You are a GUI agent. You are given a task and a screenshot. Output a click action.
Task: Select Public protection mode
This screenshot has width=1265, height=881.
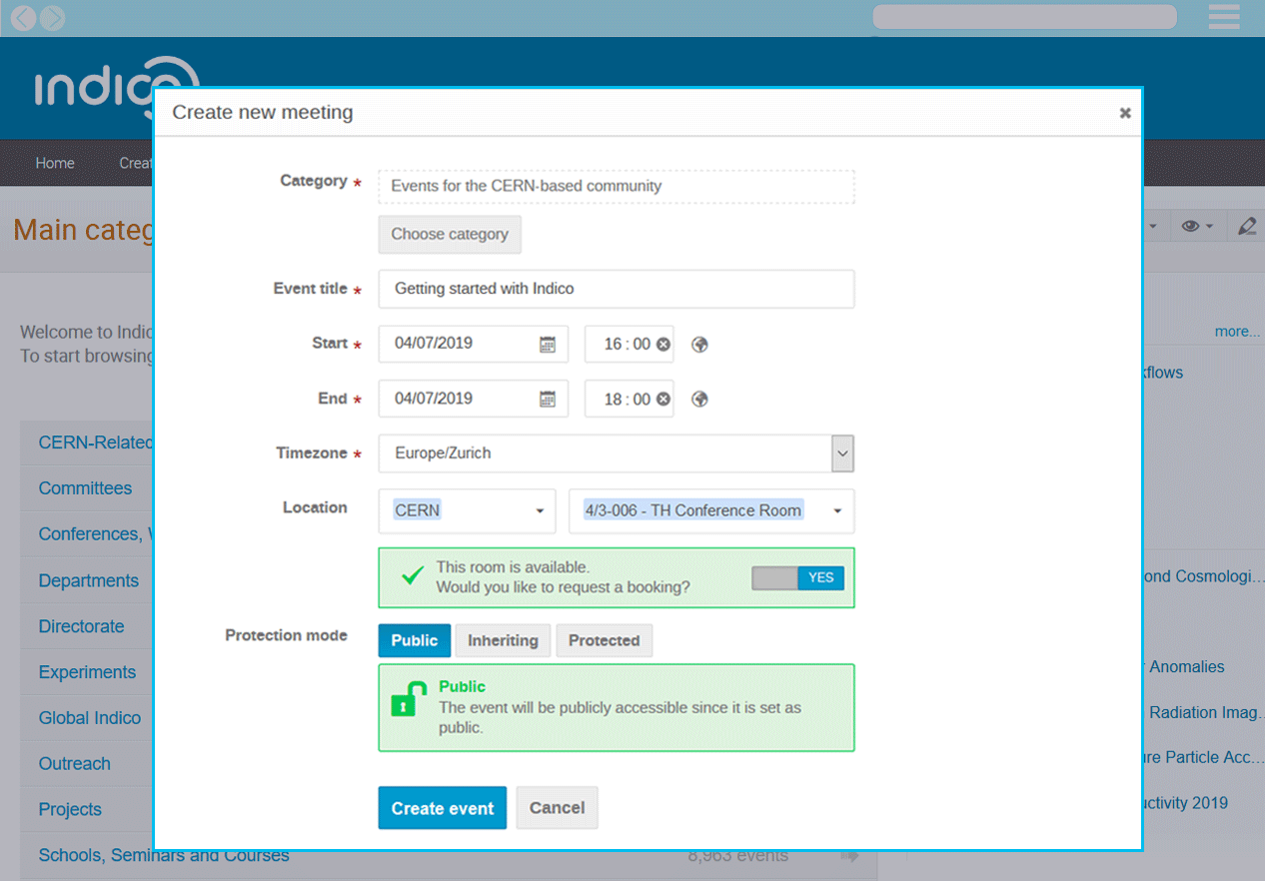[414, 640]
